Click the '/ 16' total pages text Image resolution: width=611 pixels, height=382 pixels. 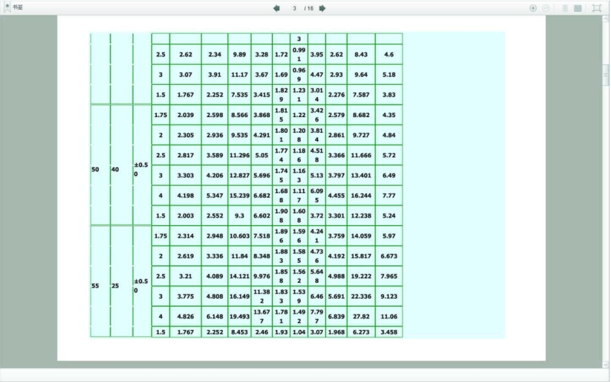[x=309, y=8]
